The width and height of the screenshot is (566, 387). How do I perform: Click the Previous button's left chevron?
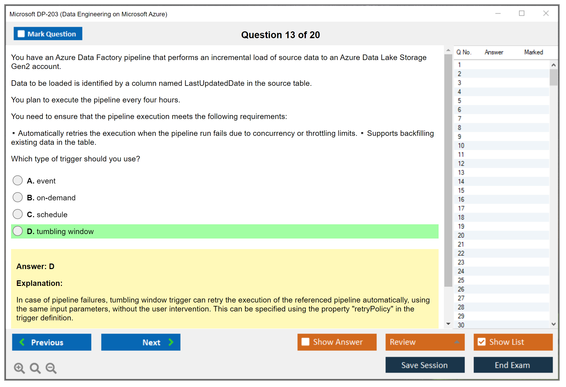22,342
